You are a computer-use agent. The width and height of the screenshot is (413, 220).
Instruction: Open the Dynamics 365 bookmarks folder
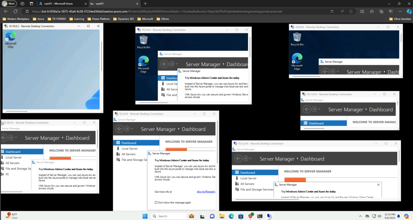[x=123, y=19]
